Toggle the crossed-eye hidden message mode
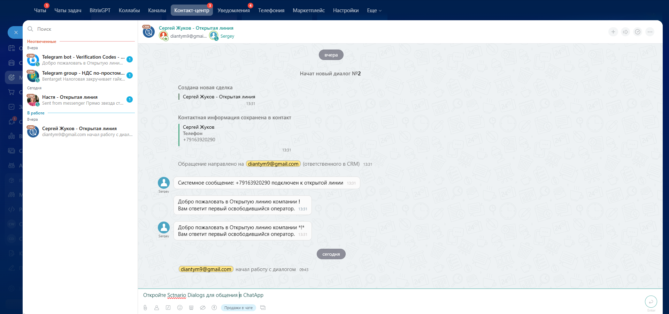This screenshot has width=669, height=314. (203, 308)
